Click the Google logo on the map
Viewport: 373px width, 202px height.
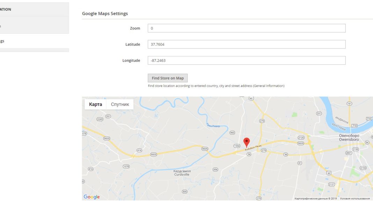92,197
